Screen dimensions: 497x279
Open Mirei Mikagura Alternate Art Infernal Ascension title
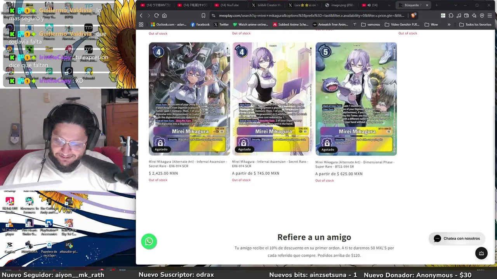pyautogui.click(x=188, y=164)
